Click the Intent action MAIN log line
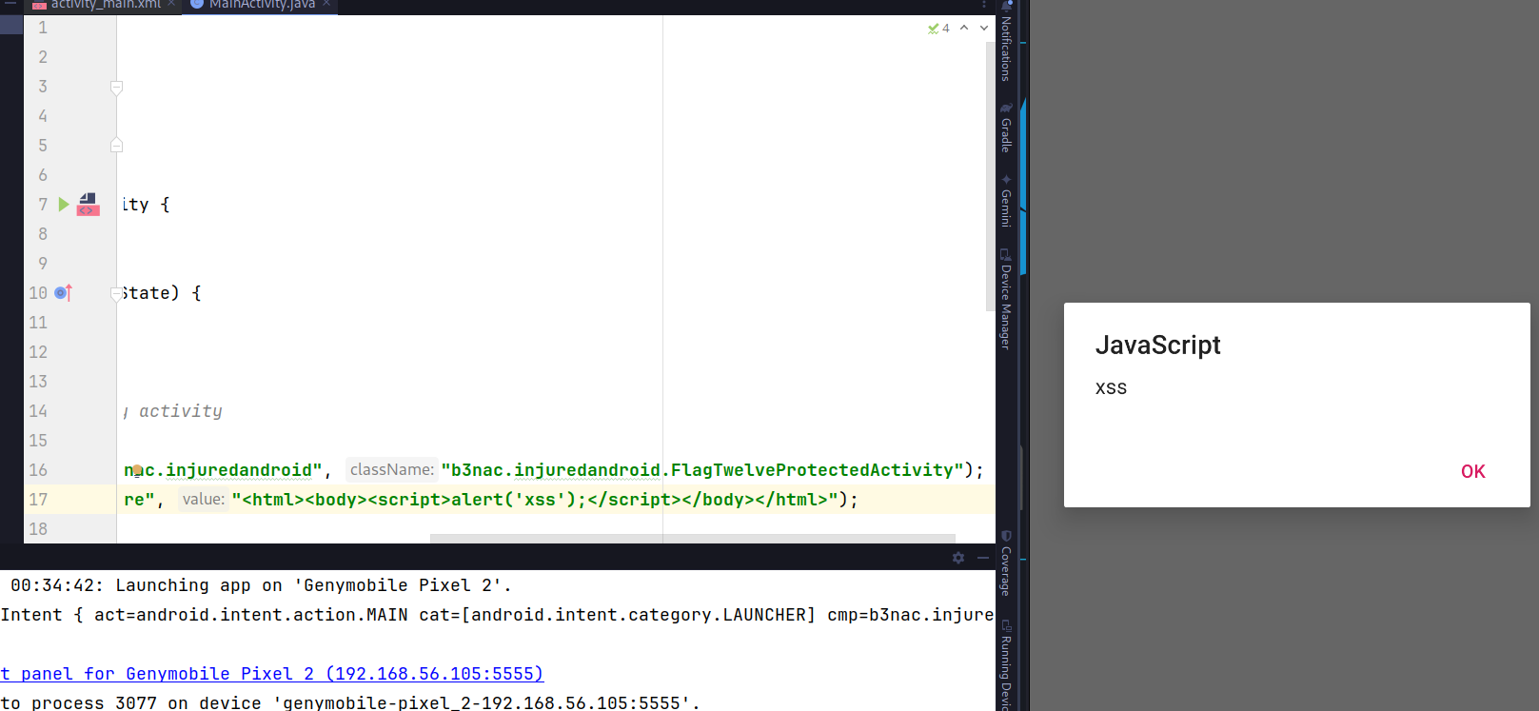Viewport: 1539px width, 711px height. point(497,615)
